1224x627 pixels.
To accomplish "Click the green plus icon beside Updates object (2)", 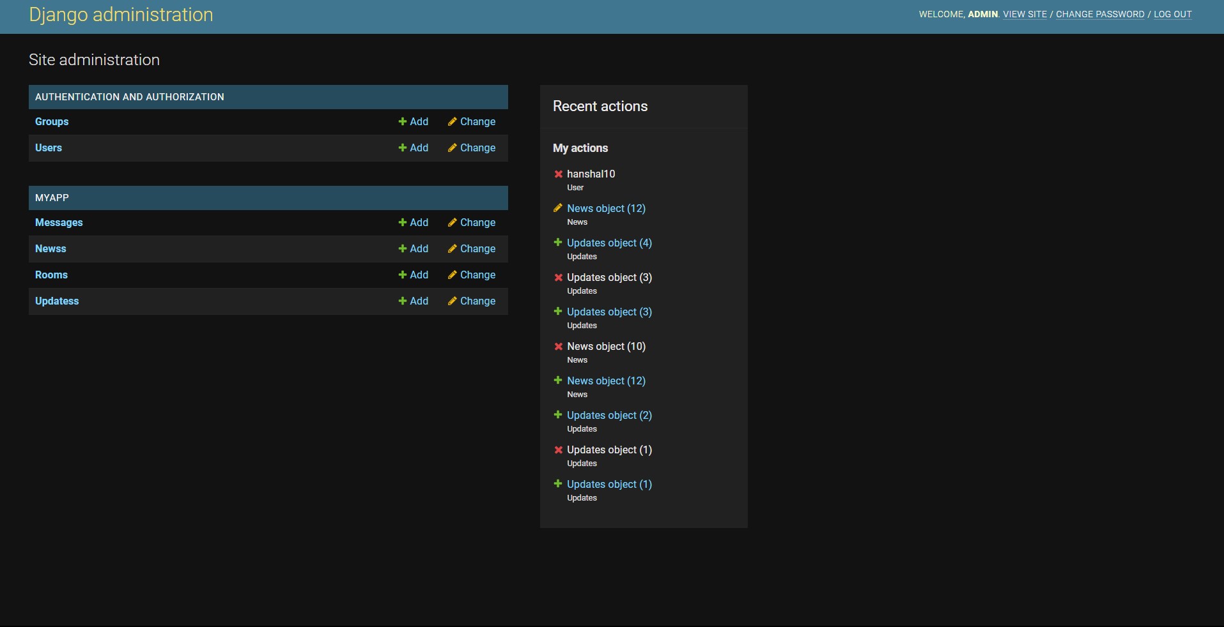I will click(x=558, y=415).
